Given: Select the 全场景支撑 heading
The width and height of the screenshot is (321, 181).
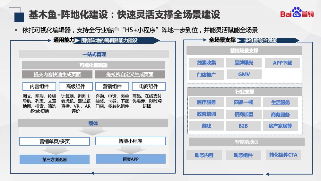Looking at the screenshot, I should 222,40.
